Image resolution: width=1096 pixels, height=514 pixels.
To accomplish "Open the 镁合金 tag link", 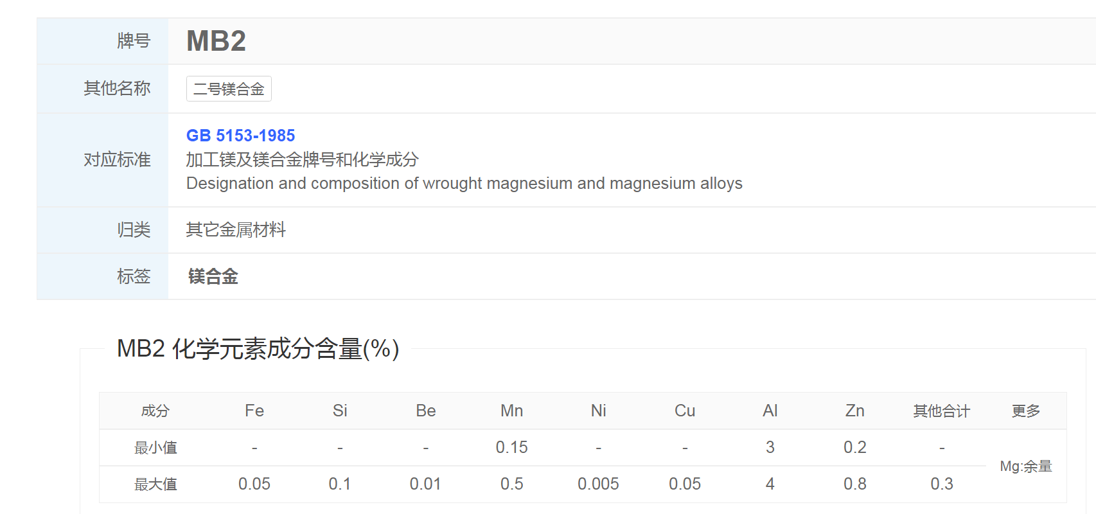I will [x=213, y=277].
